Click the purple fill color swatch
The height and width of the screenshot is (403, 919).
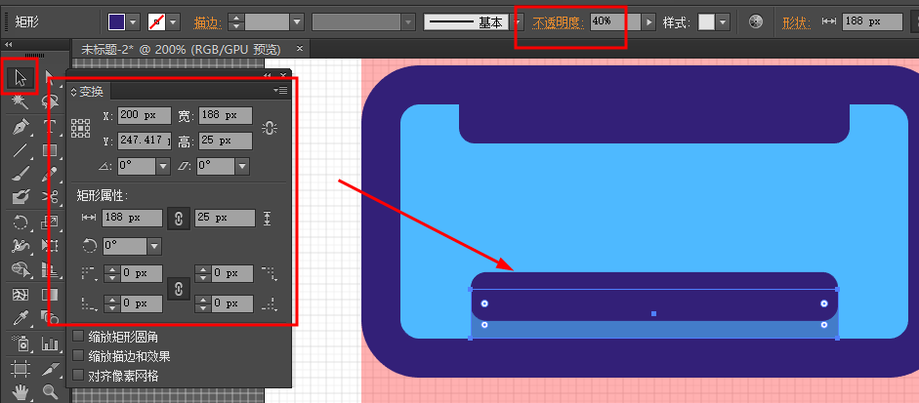117,22
